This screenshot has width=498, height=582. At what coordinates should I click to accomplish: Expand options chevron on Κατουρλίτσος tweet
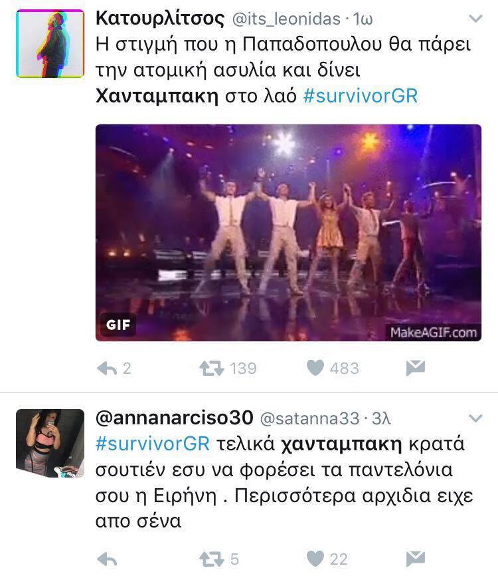(476, 19)
